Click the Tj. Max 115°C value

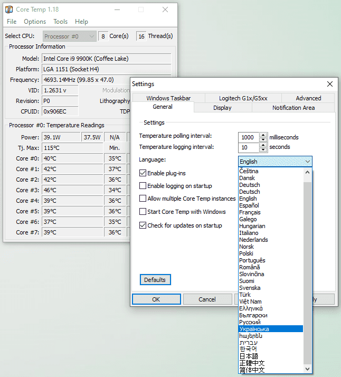72,148
